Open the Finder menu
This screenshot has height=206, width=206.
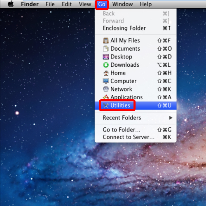point(30,4)
